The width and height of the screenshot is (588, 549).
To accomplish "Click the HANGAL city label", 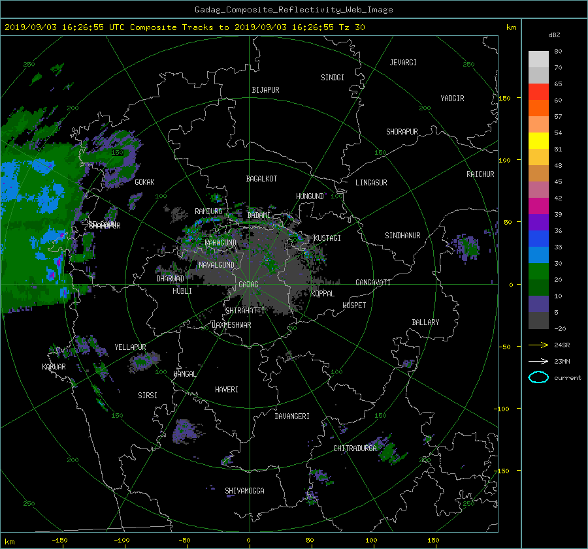I will 184,374.
